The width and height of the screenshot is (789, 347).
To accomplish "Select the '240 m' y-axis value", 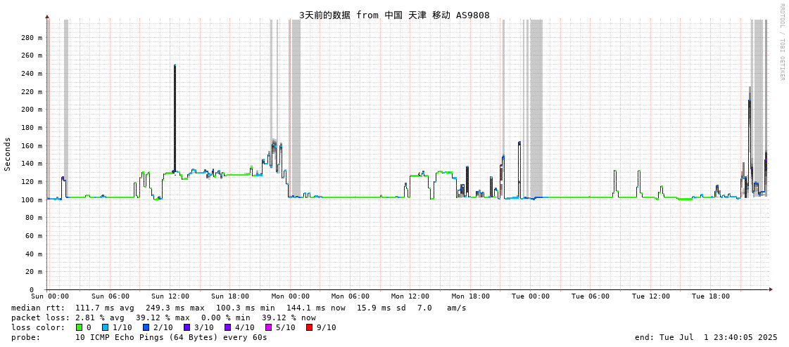I will click(32, 73).
